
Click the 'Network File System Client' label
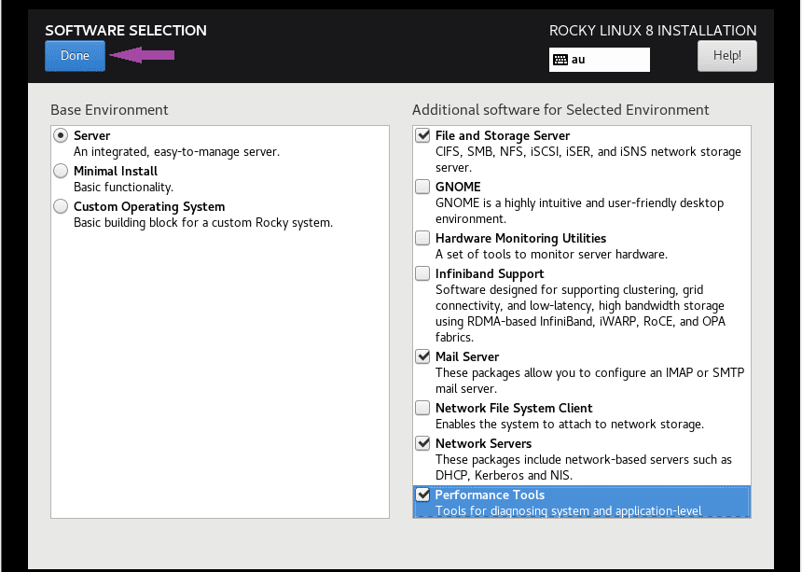(x=514, y=408)
